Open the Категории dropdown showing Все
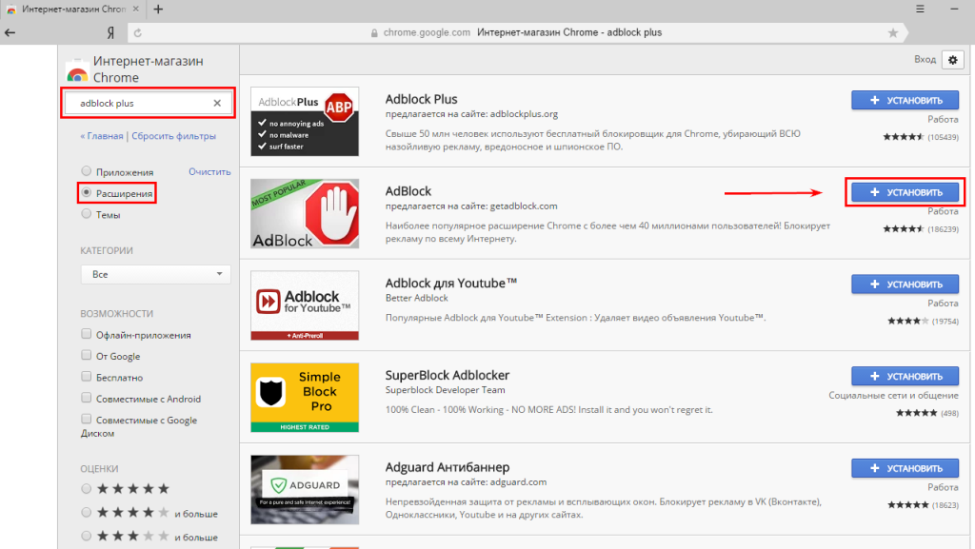Image resolution: width=975 pixels, height=549 pixels. pos(155,274)
